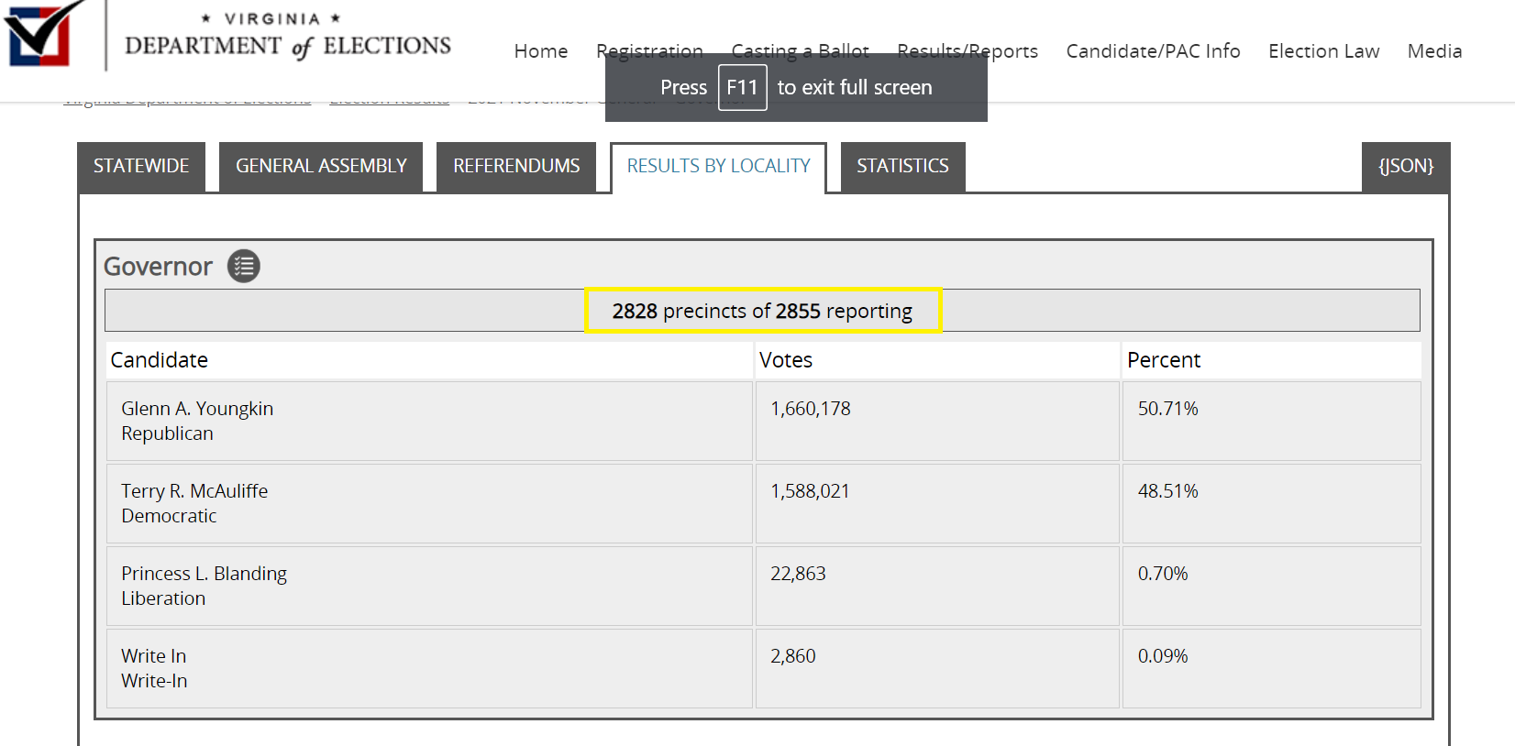The image size is (1515, 746).
Task: Click the 1,588,021 votes value
Action: click(810, 491)
